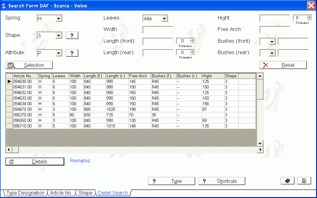Open the Leaves dropdown

pyautogui.click(x=164, y=19)
